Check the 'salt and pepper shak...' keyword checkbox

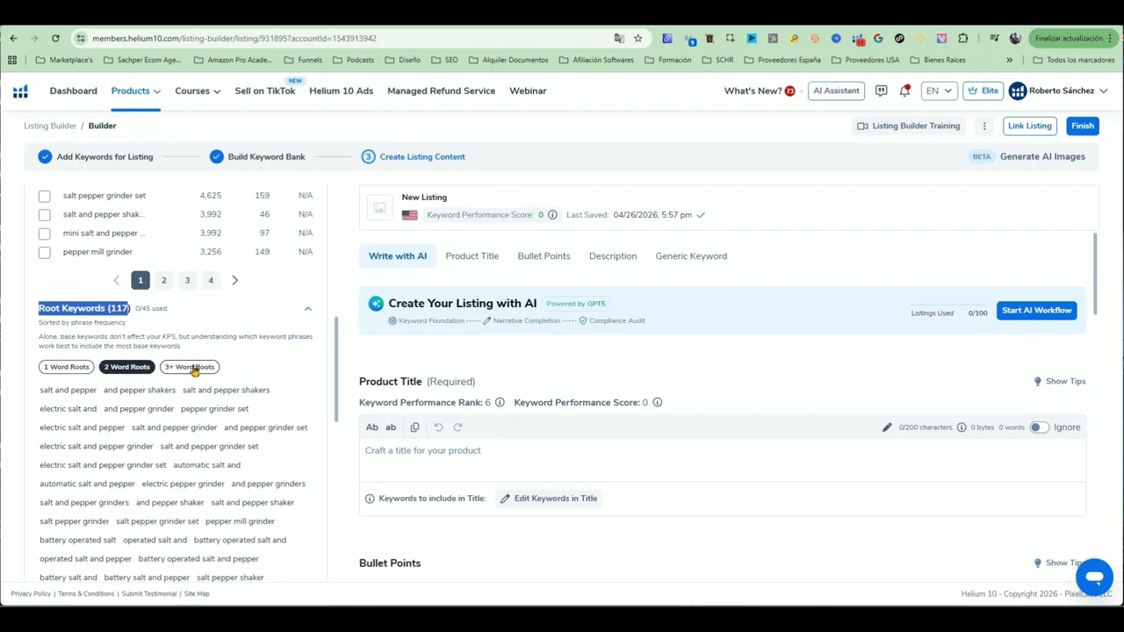click(45, 215)
